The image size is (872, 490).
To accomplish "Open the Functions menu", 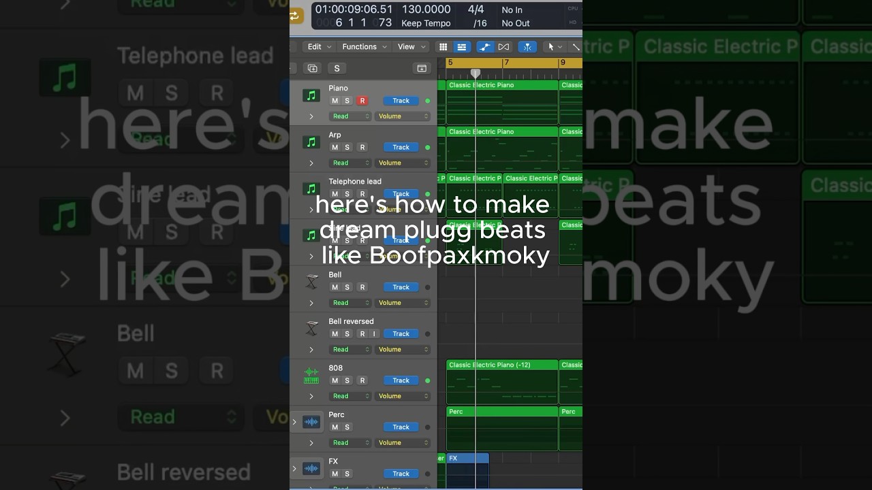I will coord(364,47).
